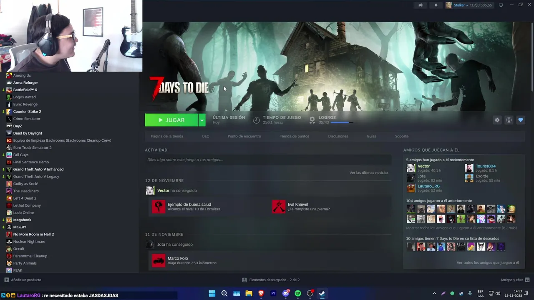Open Spotify in the taskbar
This screenshot has width=534, height=300.
[298, 294]
